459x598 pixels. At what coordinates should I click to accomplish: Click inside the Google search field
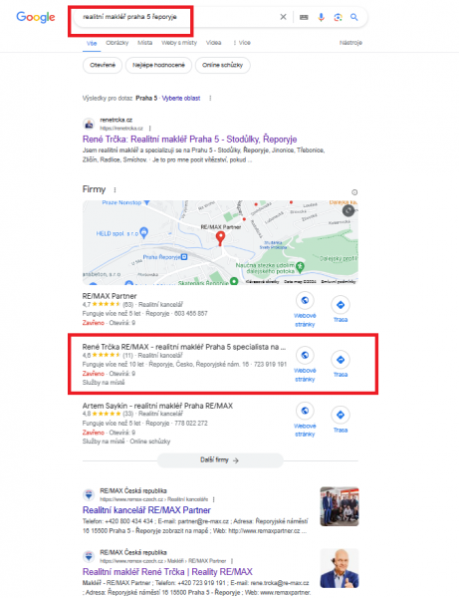177,17
